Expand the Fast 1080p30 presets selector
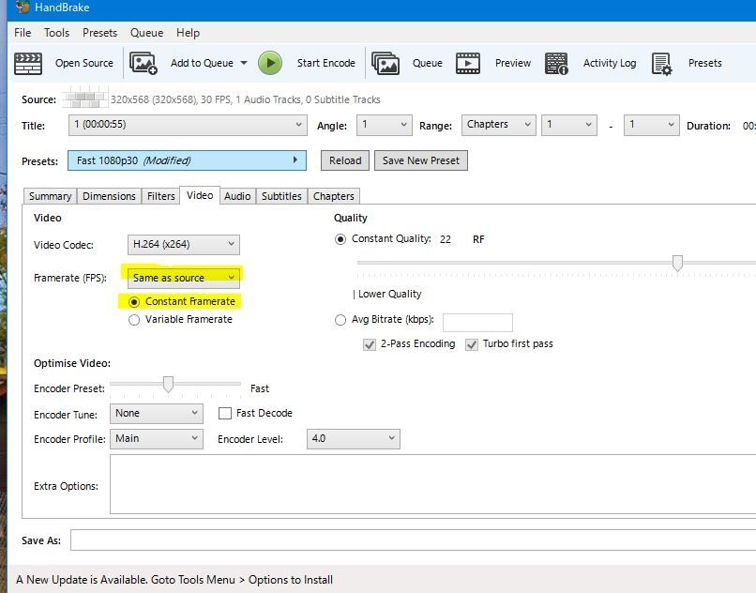 [187, 160]
